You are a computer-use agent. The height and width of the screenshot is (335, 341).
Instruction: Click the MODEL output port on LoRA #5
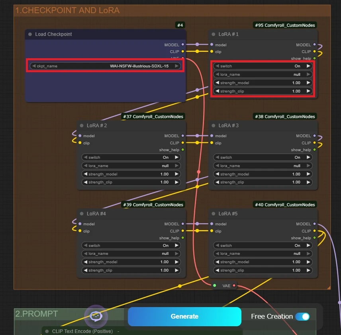314,224
